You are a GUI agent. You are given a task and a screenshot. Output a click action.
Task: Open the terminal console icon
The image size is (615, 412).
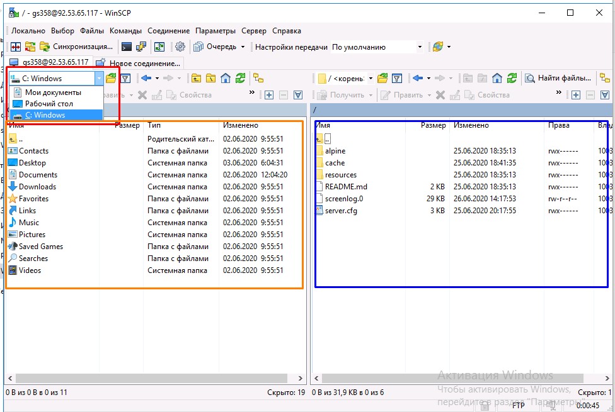point(127,47)
